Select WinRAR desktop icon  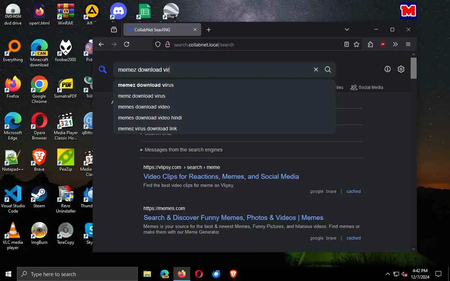tap(65, 14)
